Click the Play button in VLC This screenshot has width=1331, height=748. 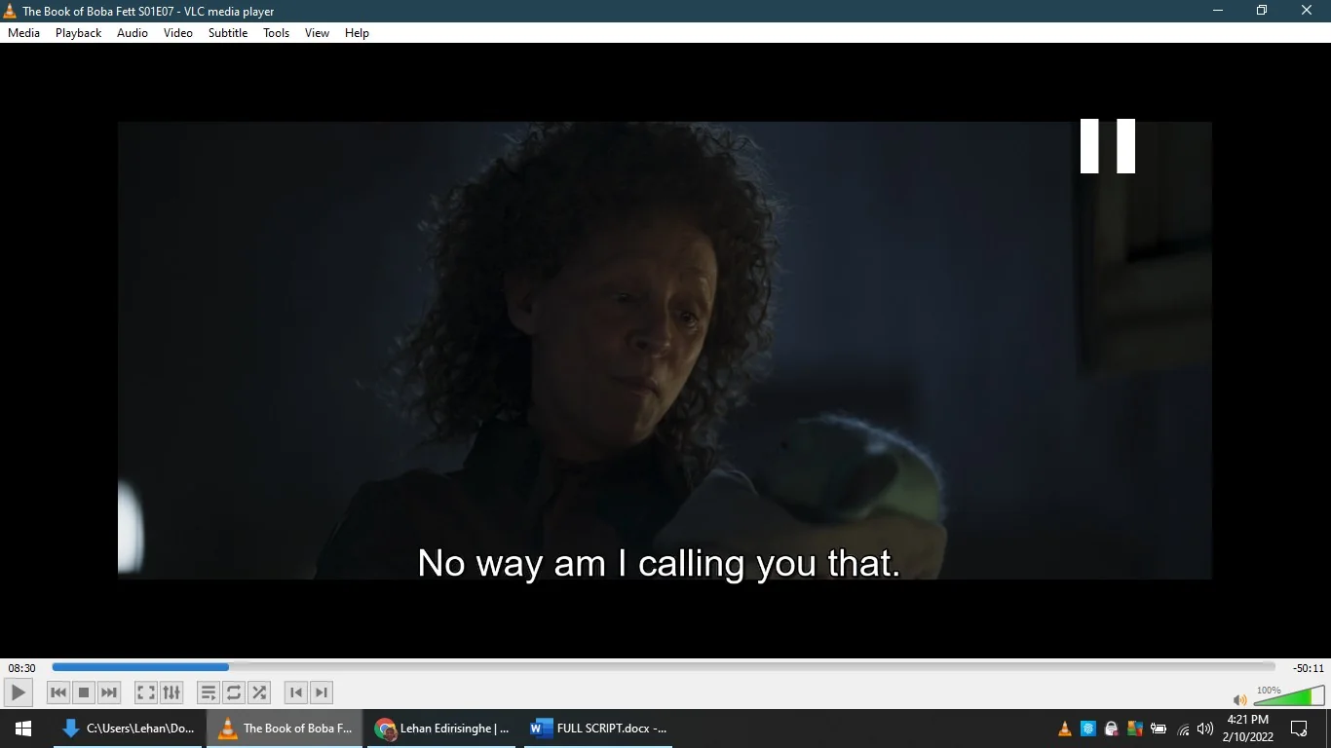pyautogui.click(x=18, y=692)
